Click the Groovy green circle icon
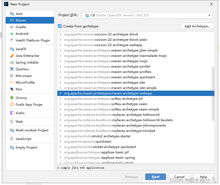The width and height of the screenshot is (220, 185). click(12, 98)
